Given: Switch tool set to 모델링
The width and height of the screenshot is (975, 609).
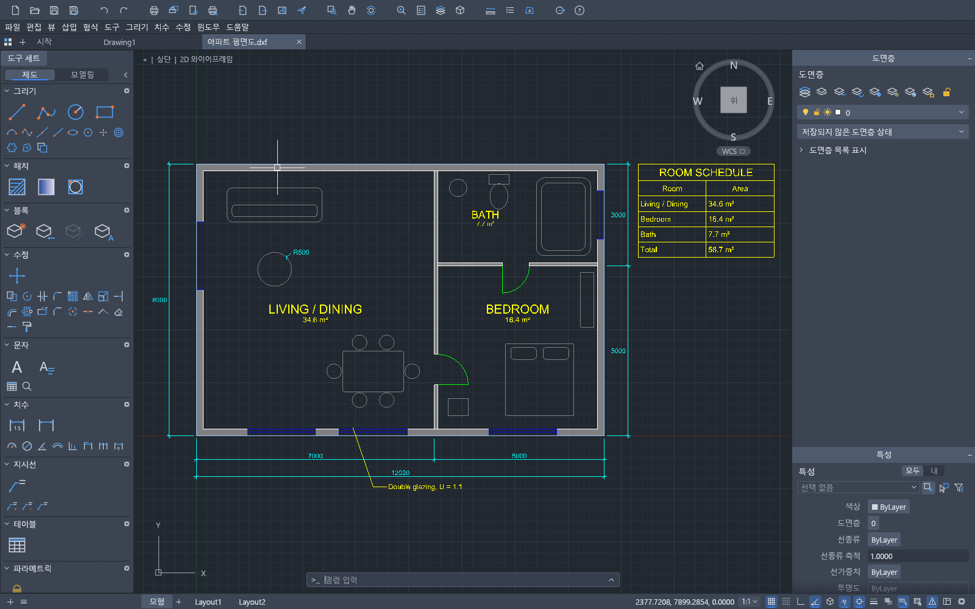Looking at the screenshot, I should (x=82, y=74).
